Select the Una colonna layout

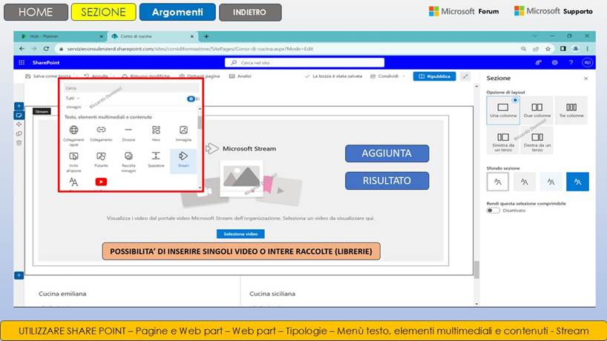point(503,110)
